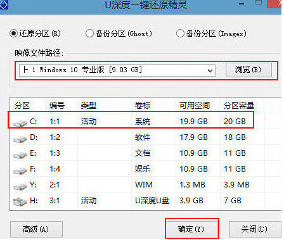Click the 19.9 GB free space value

(x=193, y=122)
